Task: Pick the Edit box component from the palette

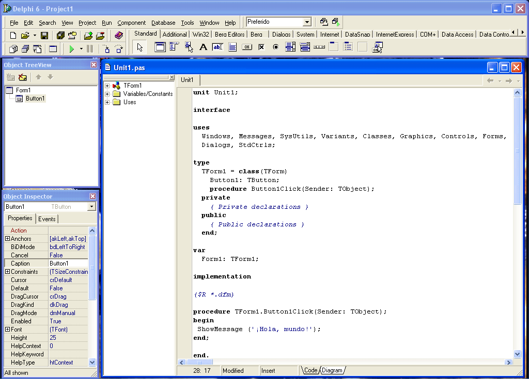Action: 217,47
